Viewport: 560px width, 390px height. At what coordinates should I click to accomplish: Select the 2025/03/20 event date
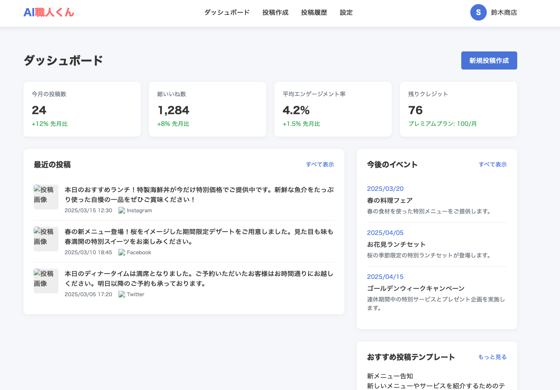click(385, 188)
